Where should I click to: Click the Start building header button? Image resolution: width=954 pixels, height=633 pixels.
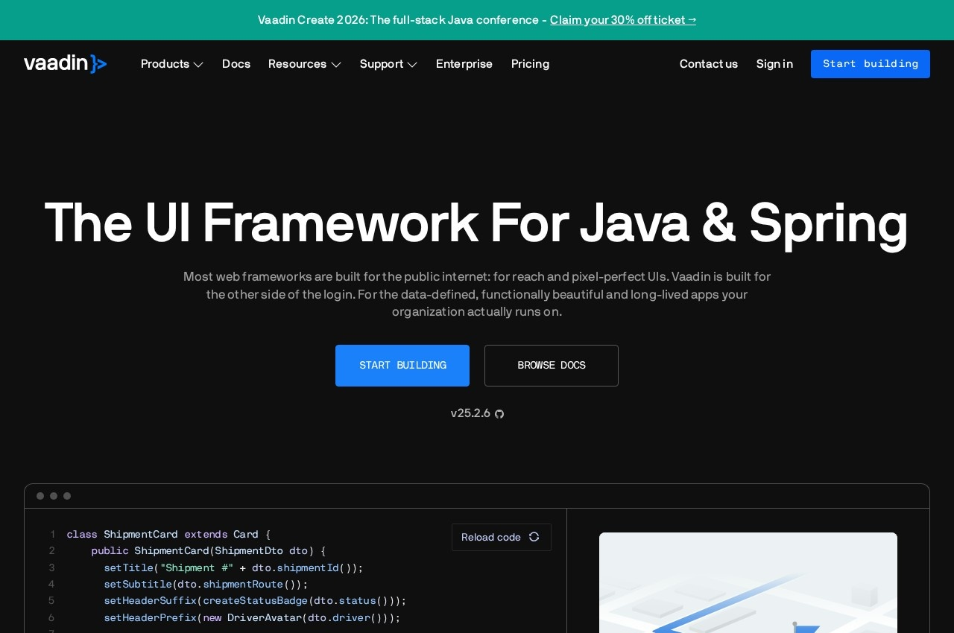click(x=871, y=64)
